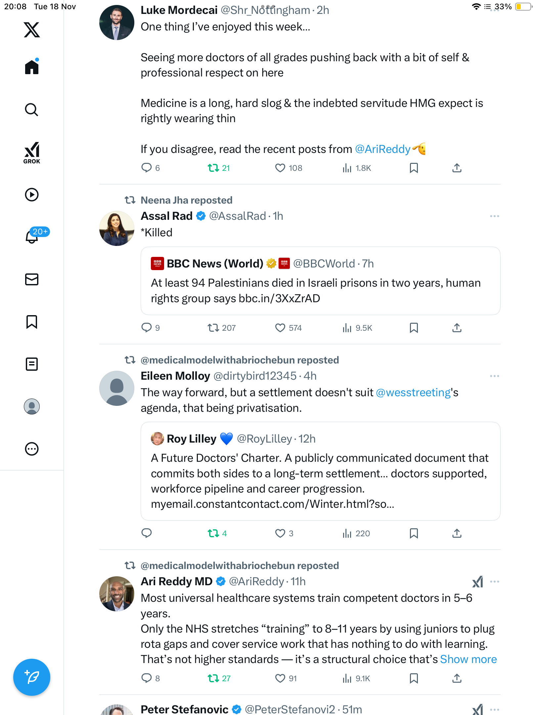
Task: Open the video tab play icon
Action: tap(32, 195)
